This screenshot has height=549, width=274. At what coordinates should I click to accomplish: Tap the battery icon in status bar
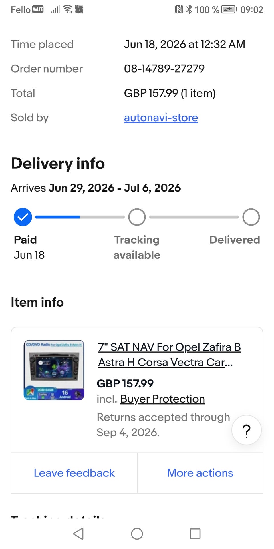pos(229,10)
